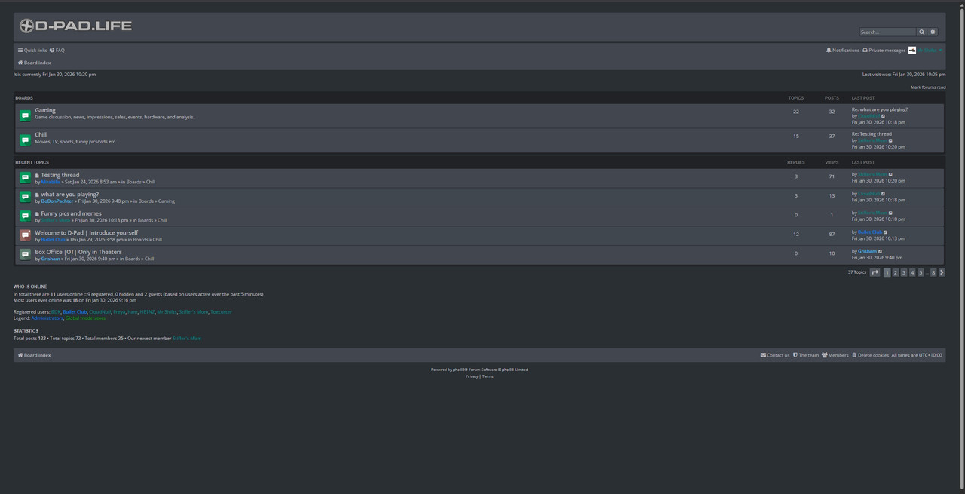The height and width of the screenshot is (494, 965).
Task: Click the search magnifier icon button
Action: point(921,32)
